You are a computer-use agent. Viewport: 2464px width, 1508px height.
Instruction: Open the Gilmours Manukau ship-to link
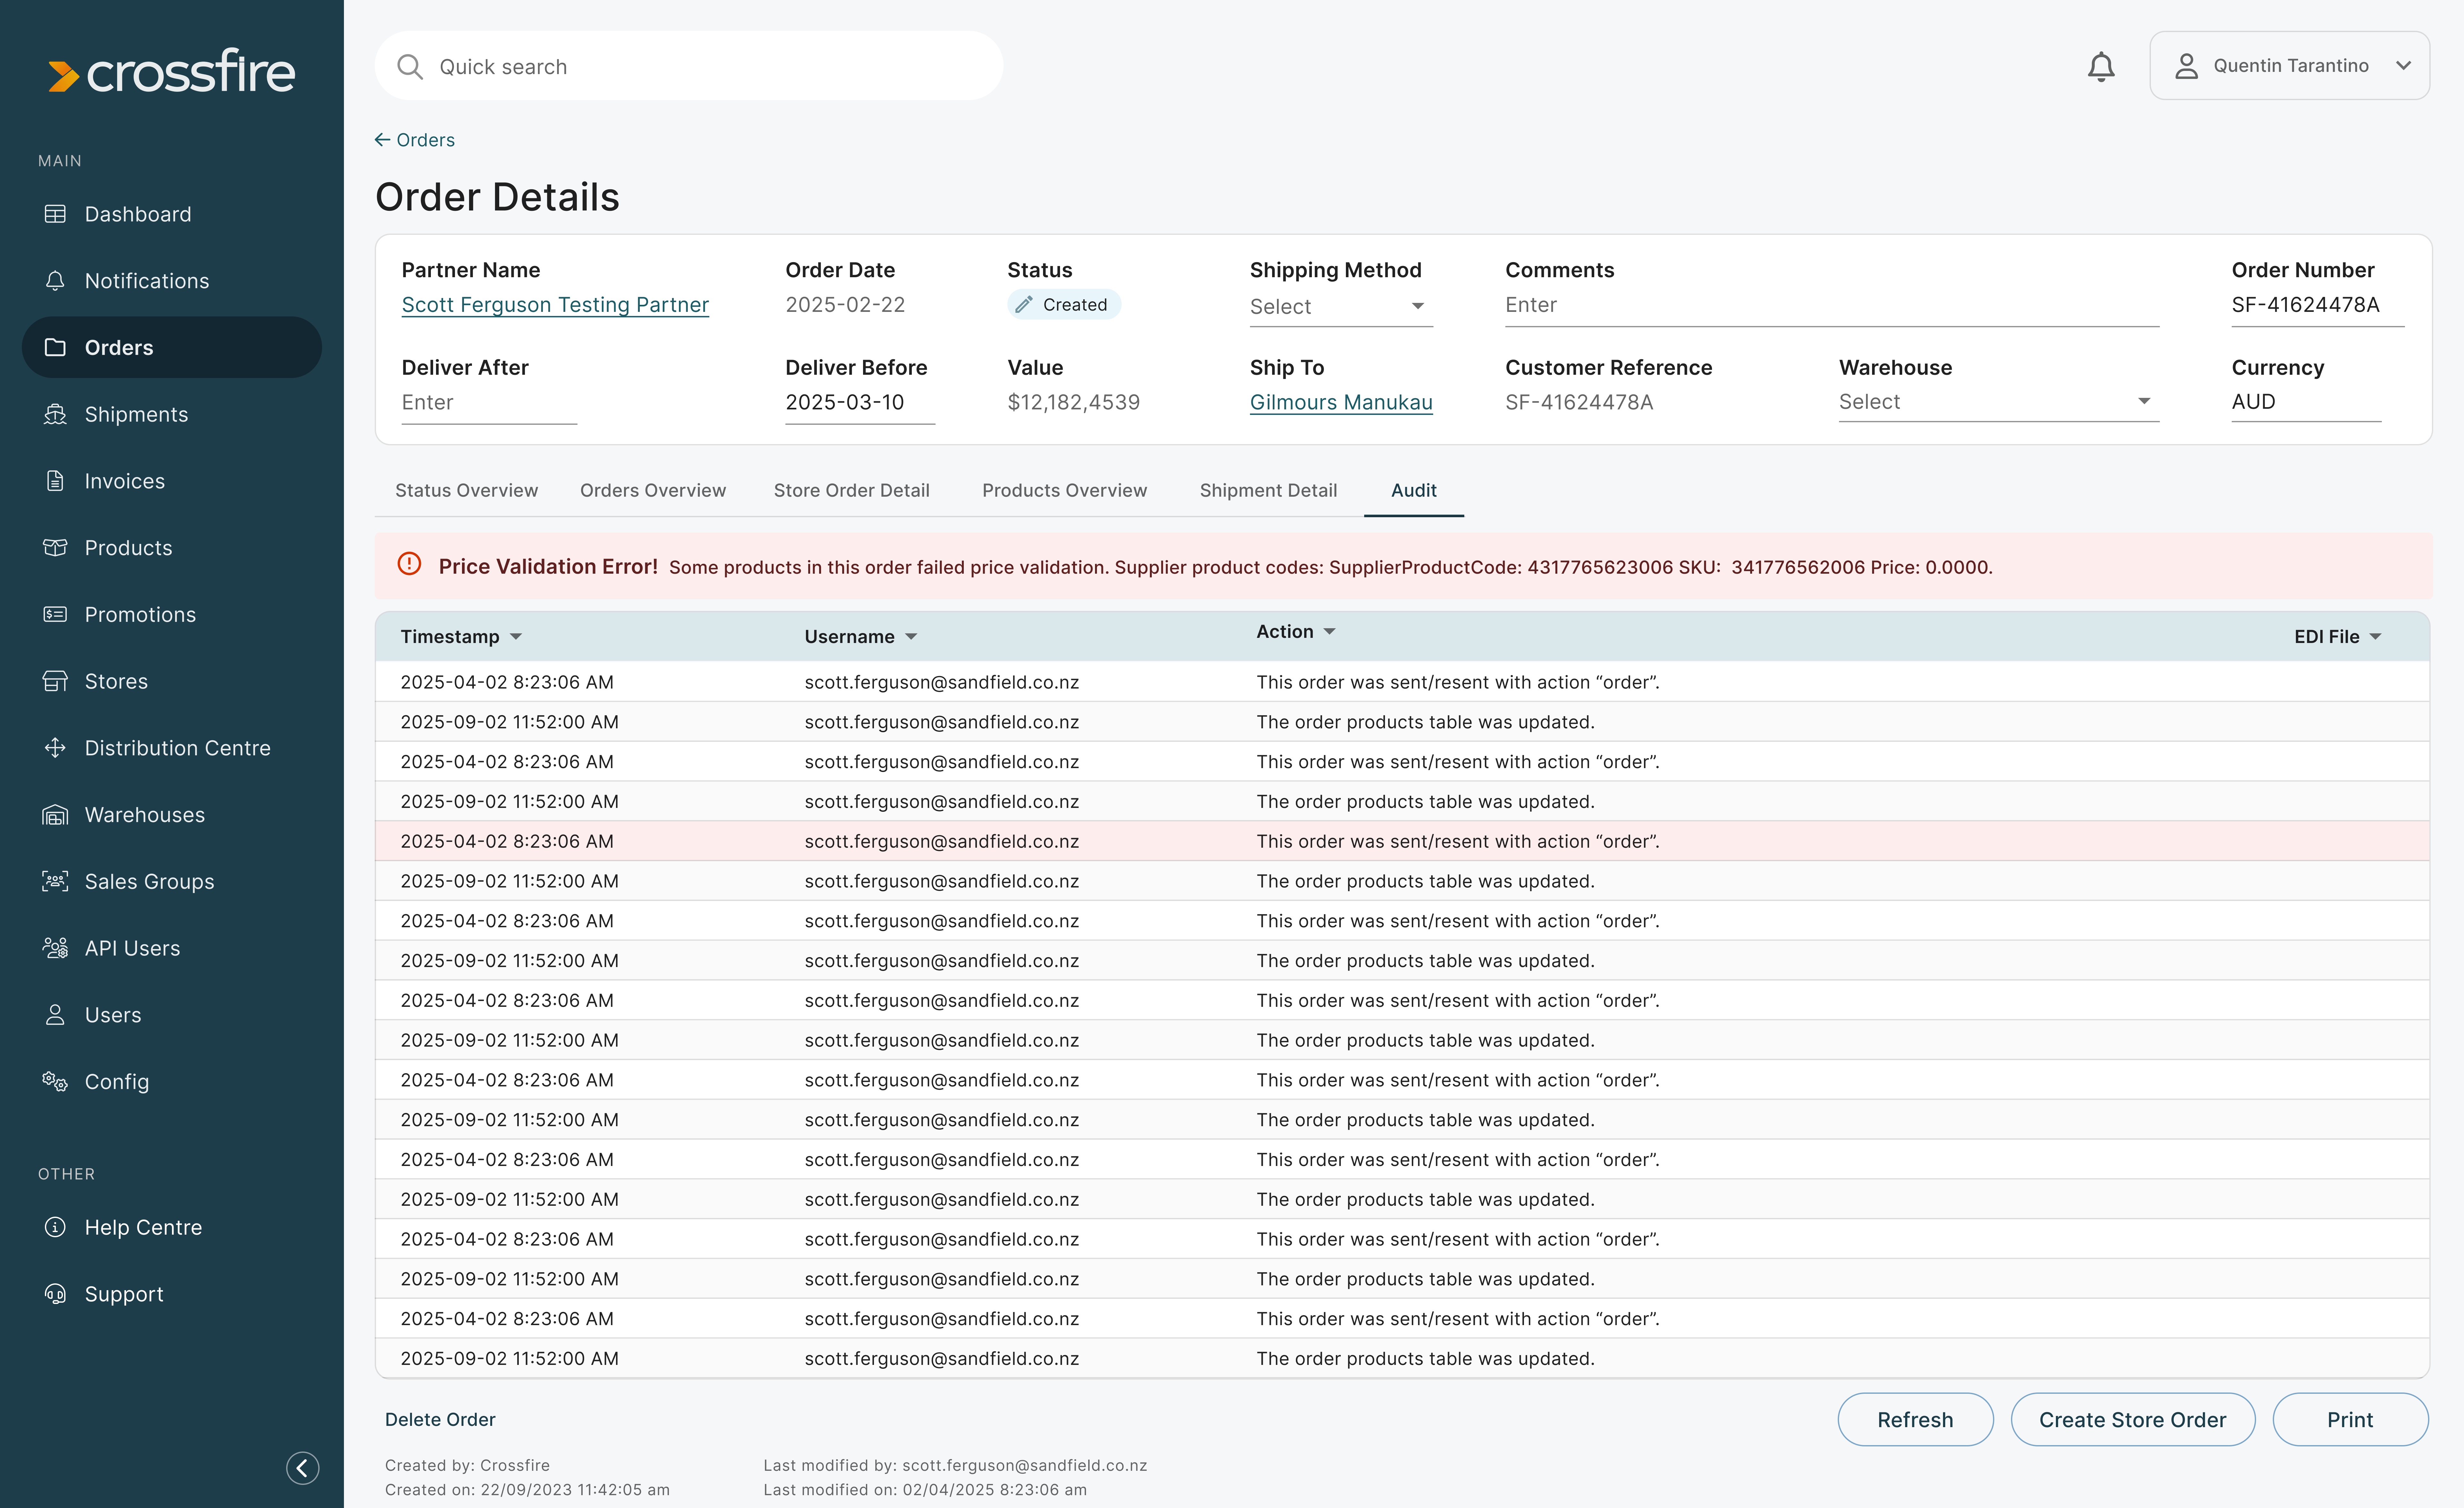click(x=1340, y=402)
